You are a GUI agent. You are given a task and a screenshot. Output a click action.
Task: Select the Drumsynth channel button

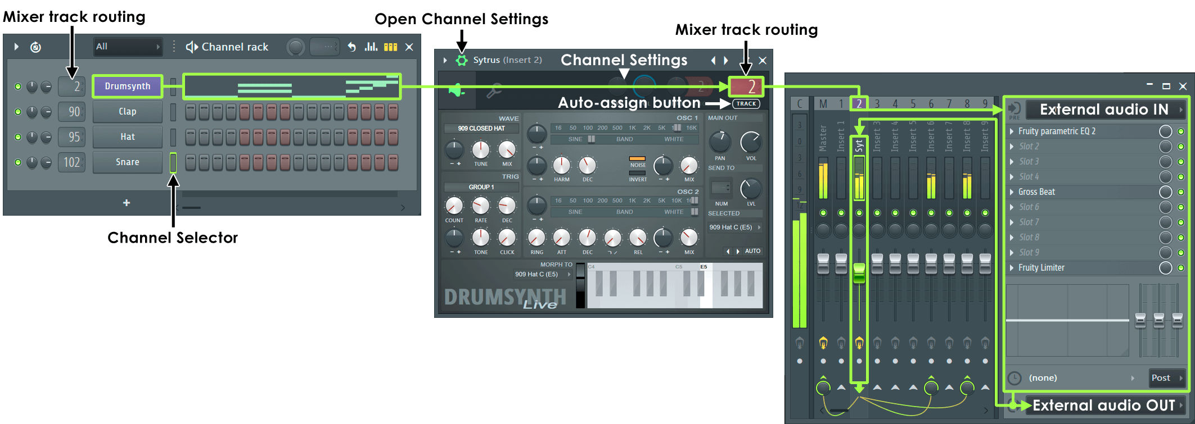[128, 86]
